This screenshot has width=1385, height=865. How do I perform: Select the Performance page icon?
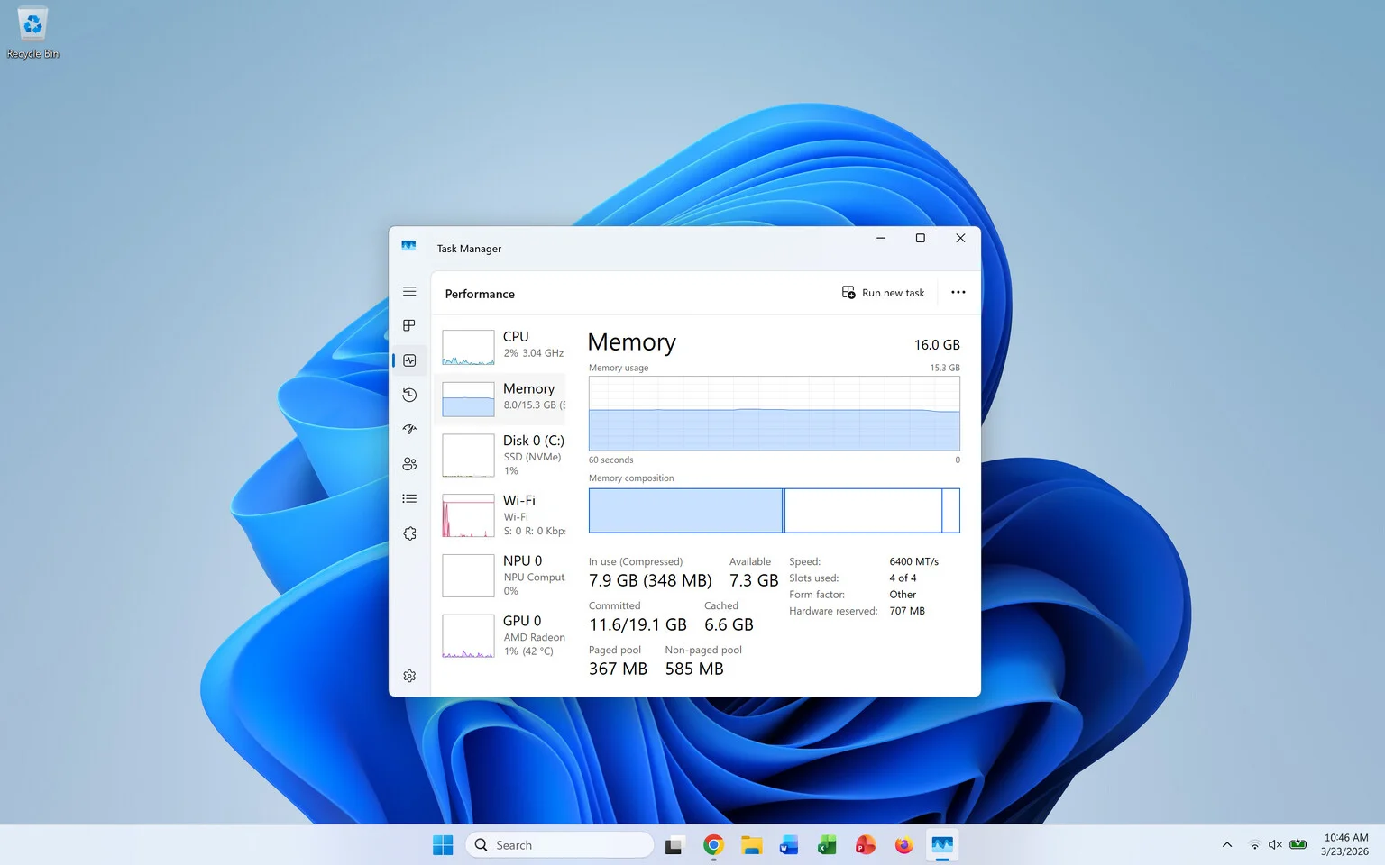tap(409, 360)
